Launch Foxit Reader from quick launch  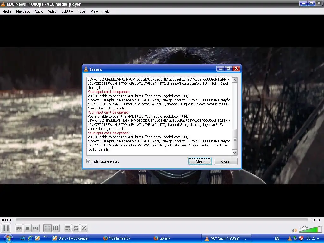(37, 238)
